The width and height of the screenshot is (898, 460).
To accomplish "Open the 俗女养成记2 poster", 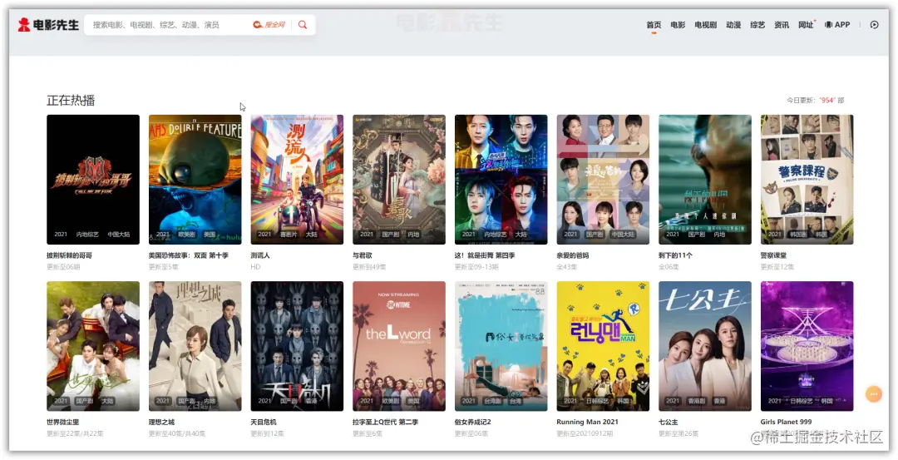I will coord(501,346).
